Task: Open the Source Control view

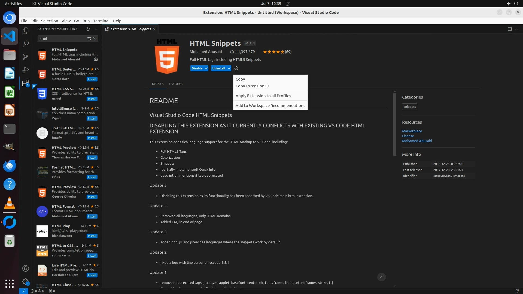Action: pyautogui.click(x=26, y=57)
